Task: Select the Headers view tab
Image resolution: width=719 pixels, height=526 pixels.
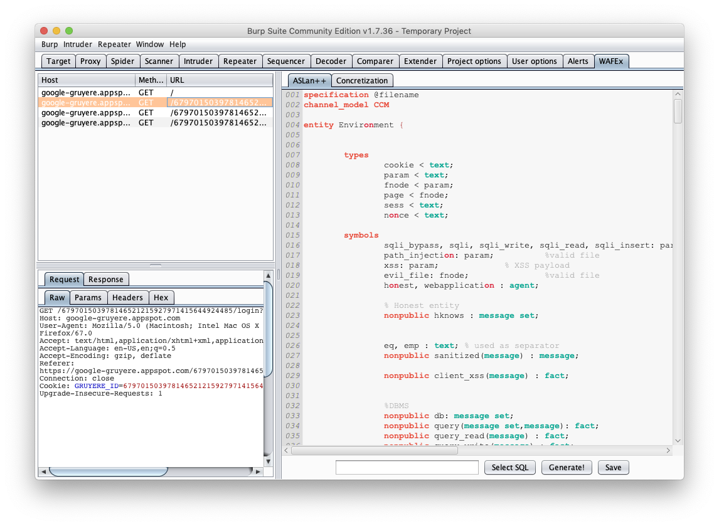Action: click(127, 298)
